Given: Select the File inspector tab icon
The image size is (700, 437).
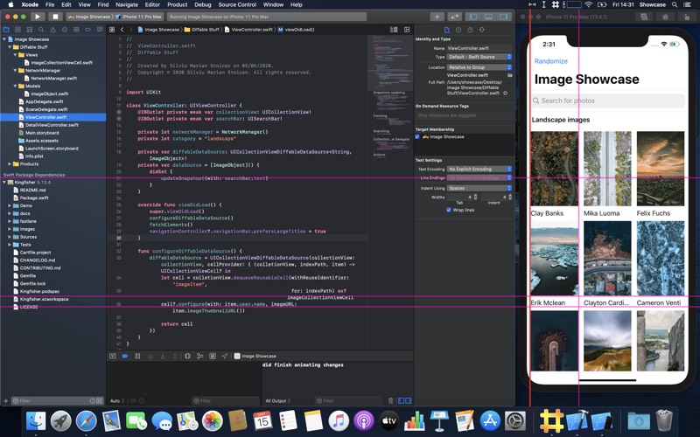Looking at the screenshot, I should click(446, 30).
